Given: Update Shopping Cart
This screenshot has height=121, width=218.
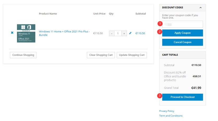Looking at the screenshot, I should click(x=132, y=55).
